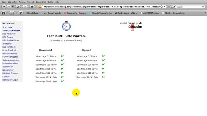This screenshot has height=116, width=207.
Task: Click "übertrage 256 kByte" under Upload
Action: pos(87,69)
